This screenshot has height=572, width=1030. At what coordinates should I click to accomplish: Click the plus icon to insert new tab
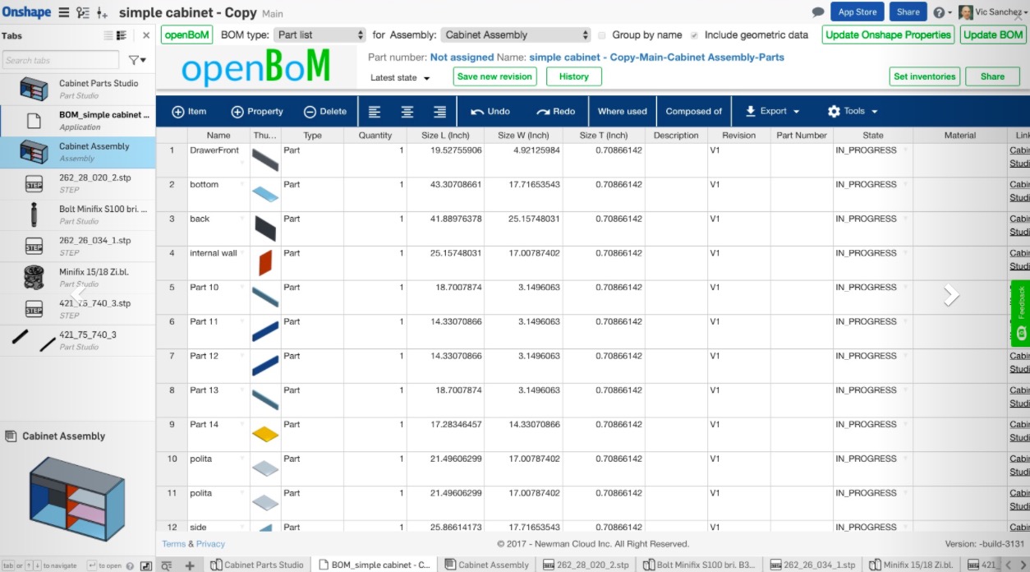(x=190, y=565)
